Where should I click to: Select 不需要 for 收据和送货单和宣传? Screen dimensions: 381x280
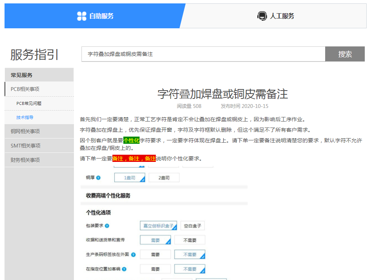point(190,240)
